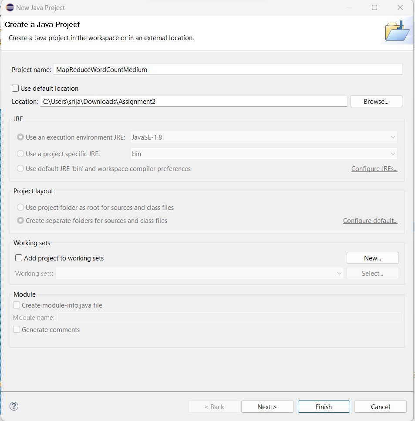Screen dimensions: 415x421
Task: Click Finish to create the project
Action: (x=324, y=406)
